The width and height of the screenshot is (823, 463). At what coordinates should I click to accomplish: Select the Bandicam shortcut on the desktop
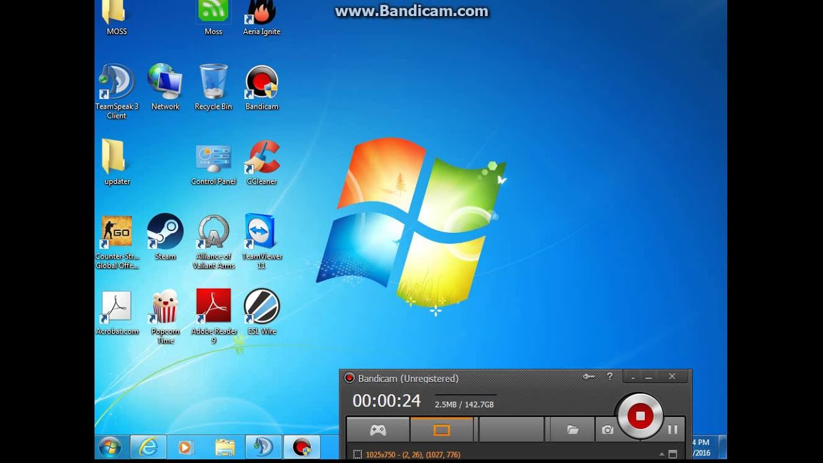[x=262, y=87]
